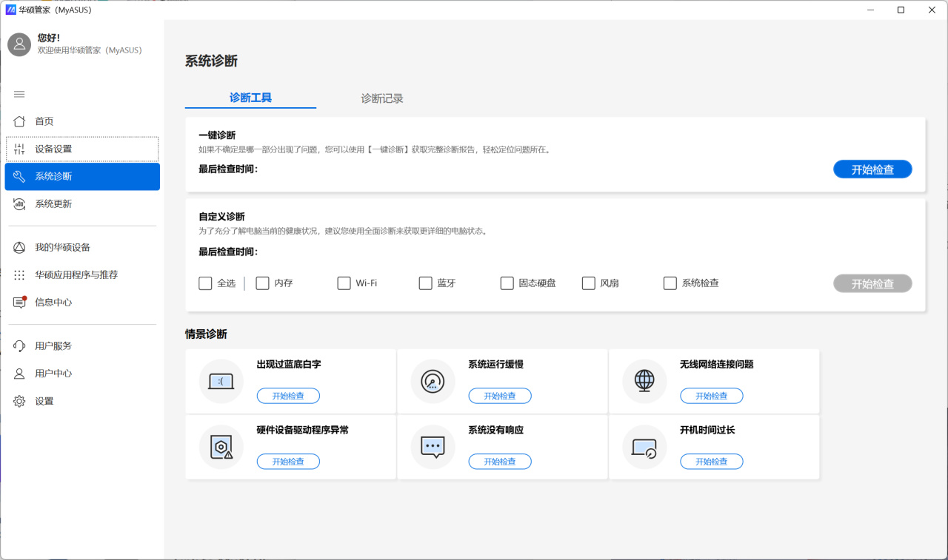
Task: Click the gray 开始检查 button in 自定义诊断
Action: (872, 284)
